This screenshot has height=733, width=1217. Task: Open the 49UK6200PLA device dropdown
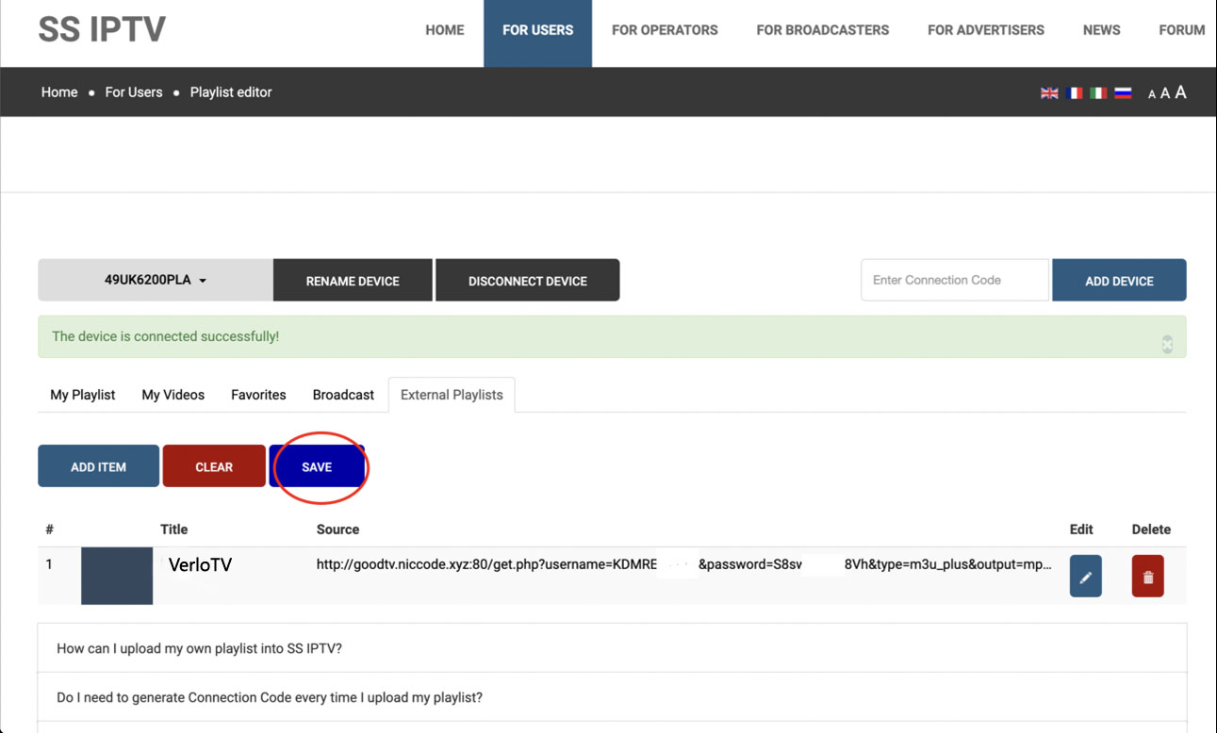point(156,281)
